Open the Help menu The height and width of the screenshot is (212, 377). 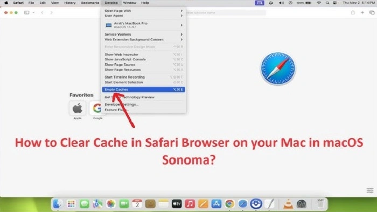145,3
